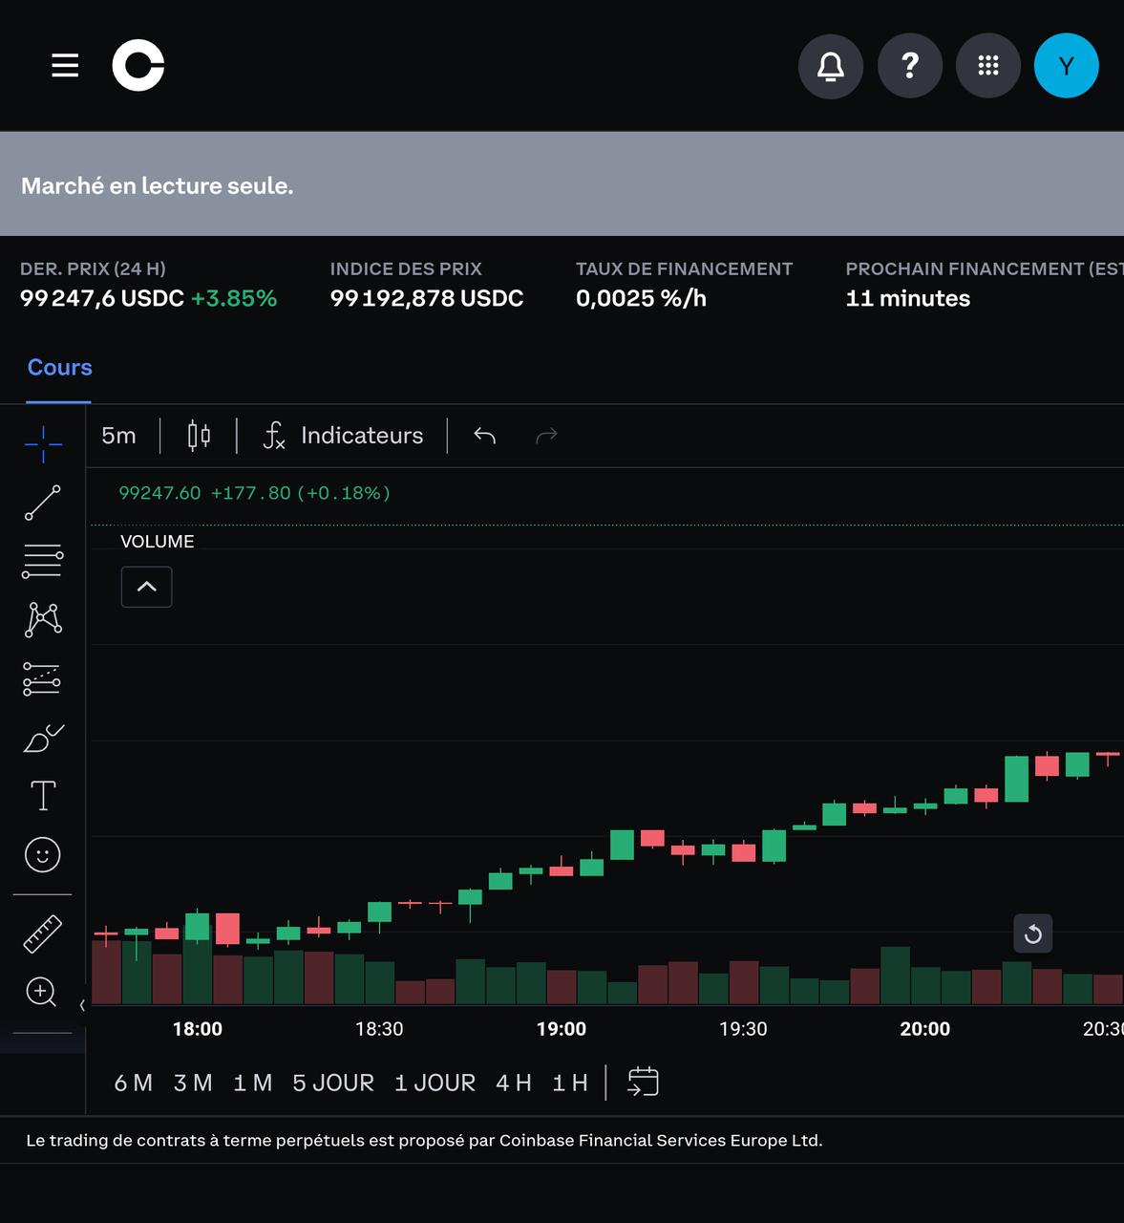Select the 1 JOUR timeframe
This screenshot has height=1223, width=1124.
(435, 1083)
